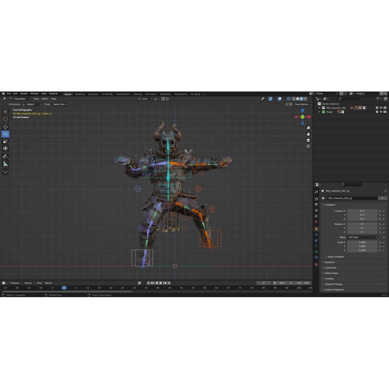Open the Pose Options dropdown

pos(303,104)
